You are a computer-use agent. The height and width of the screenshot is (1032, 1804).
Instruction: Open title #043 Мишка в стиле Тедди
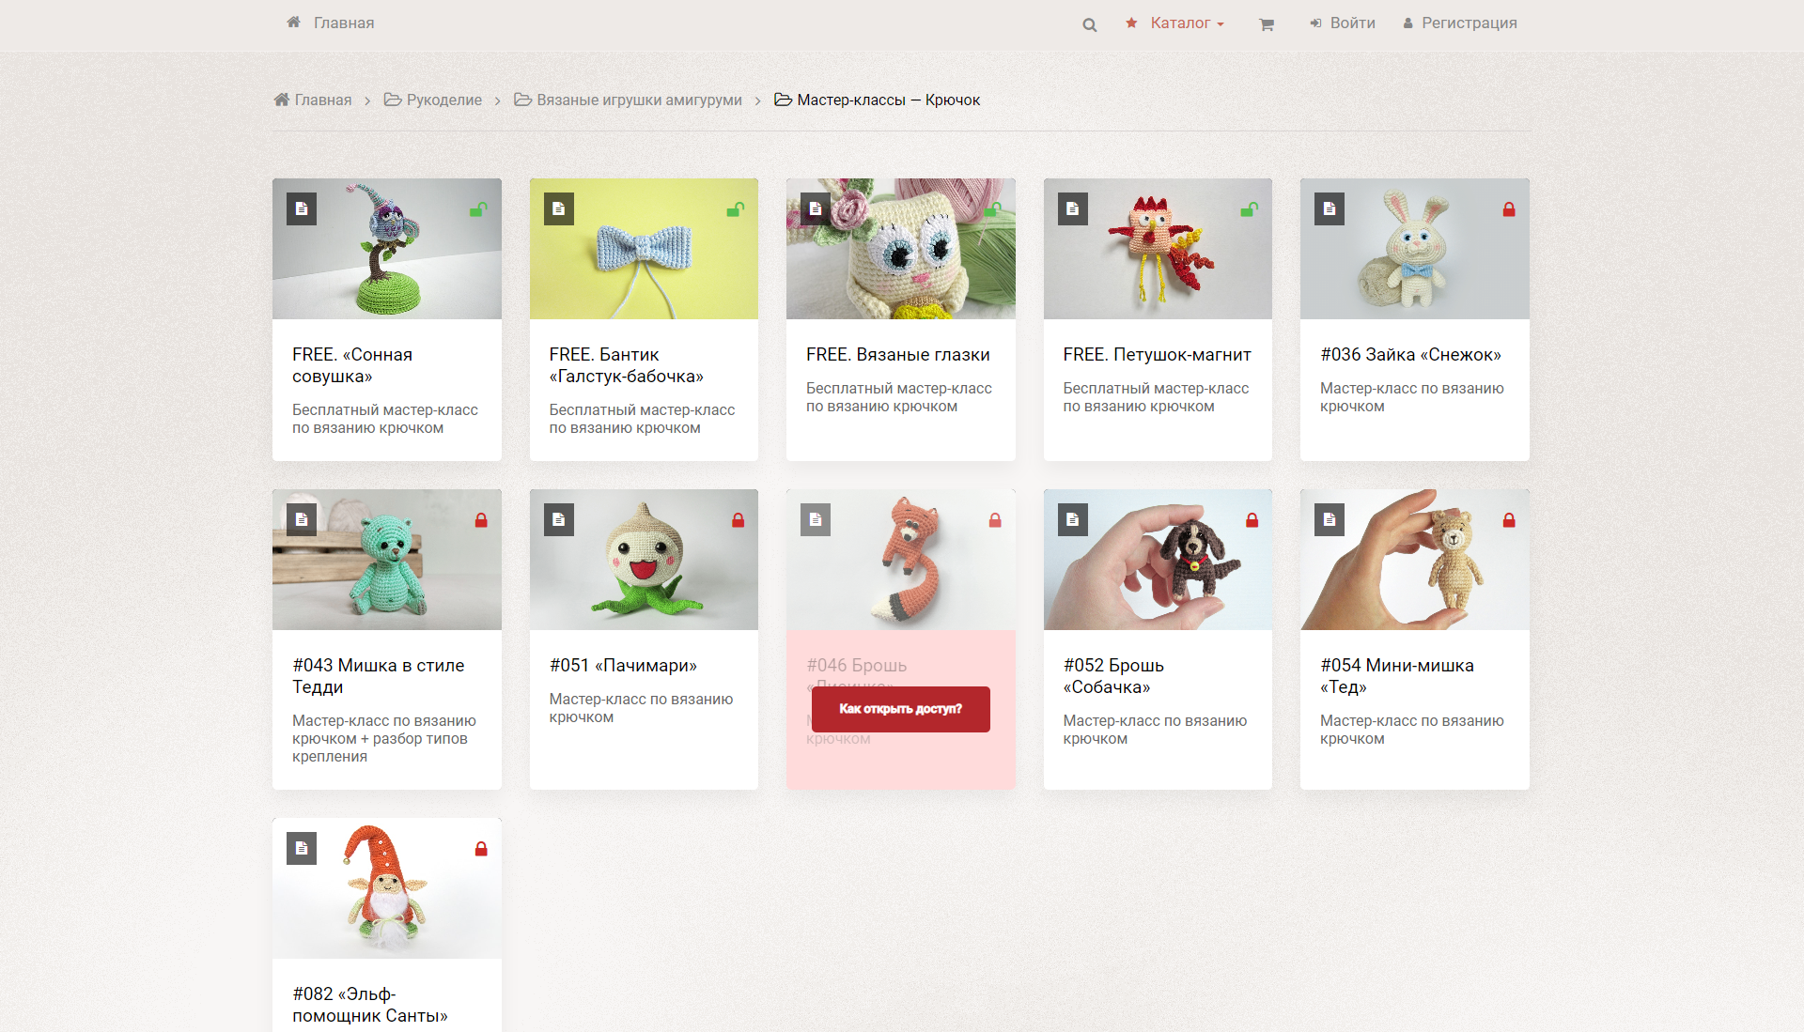coord(379,676)
